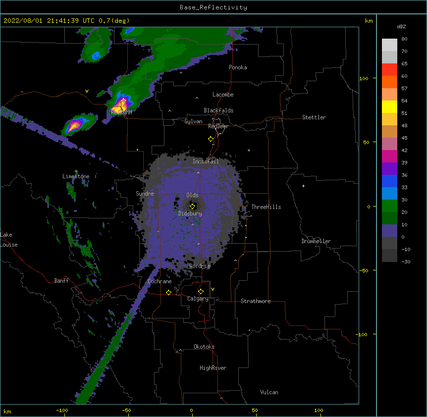Click the ThreeHills label
Image resolution: width=427 pixels, height=417 pixels.
point(266,207)
